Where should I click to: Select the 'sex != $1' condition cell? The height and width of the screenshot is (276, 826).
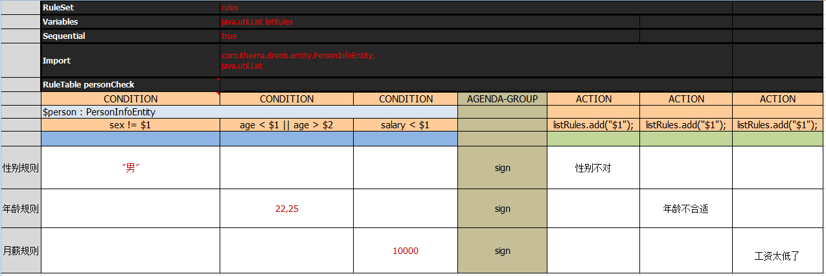pyautogui.click(x=130, y=125)
